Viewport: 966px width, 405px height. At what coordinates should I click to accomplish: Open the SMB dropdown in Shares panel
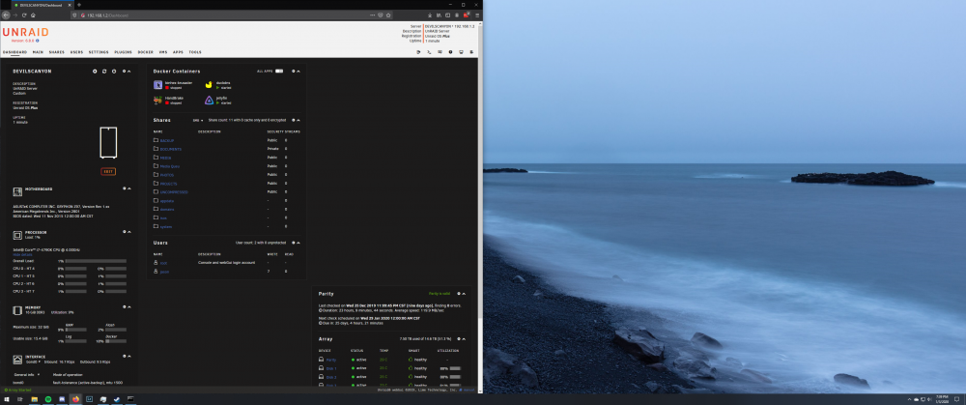(x=198, y=120)
